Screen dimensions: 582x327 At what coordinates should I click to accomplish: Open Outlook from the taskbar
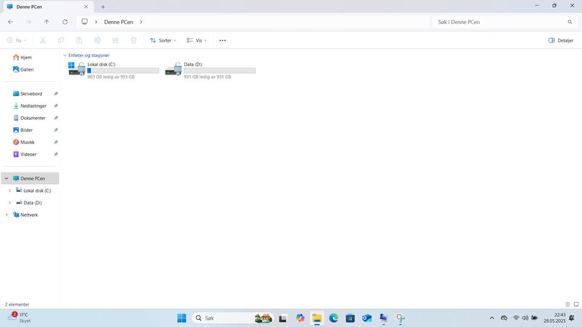367,318
